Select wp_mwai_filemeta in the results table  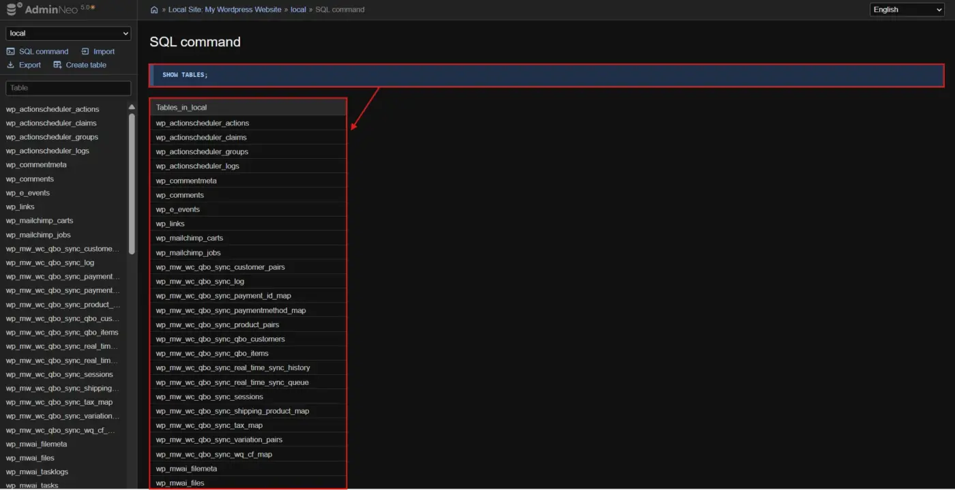[248, 469]
